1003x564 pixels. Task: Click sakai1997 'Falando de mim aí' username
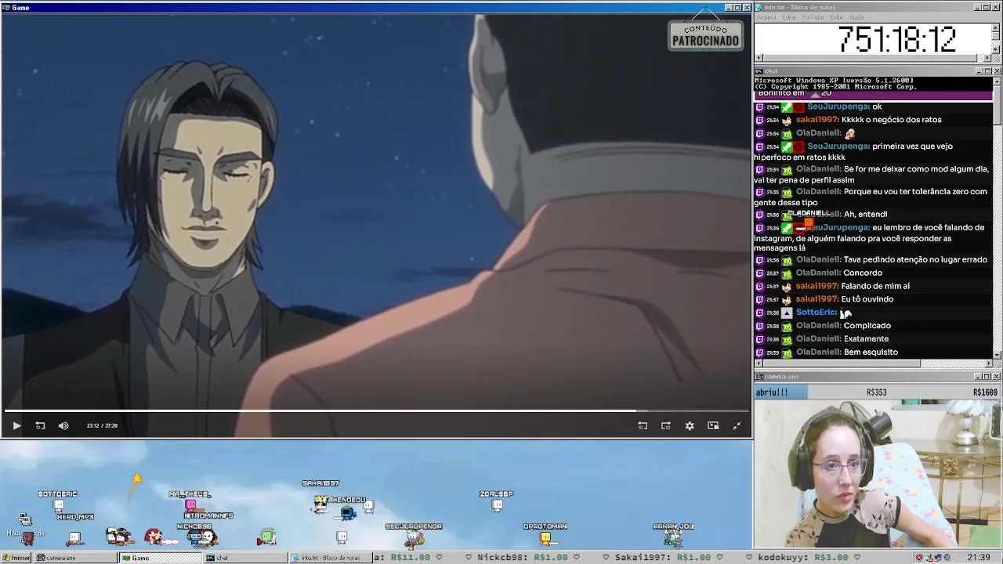[x=817, y=287]
